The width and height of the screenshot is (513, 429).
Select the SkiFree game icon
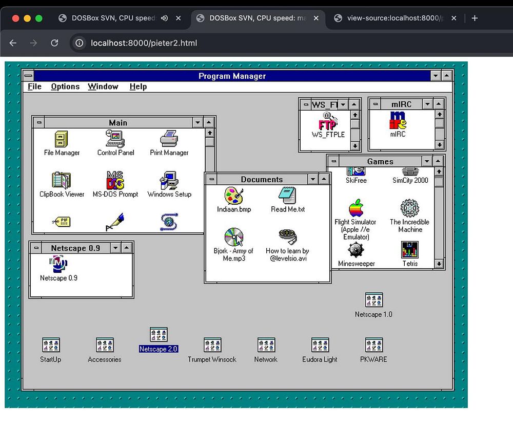(356, 171)
